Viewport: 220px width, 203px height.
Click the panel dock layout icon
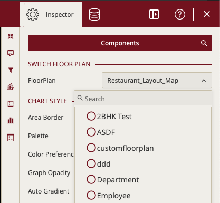154,14
